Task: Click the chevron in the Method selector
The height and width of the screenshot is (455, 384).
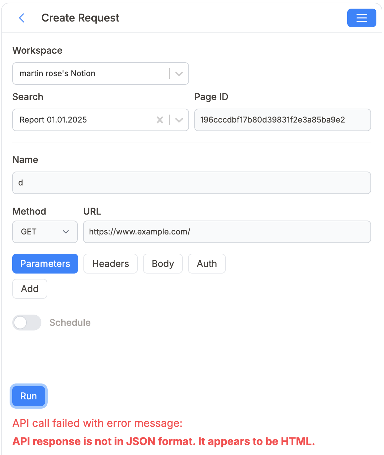Action: (66, 232)
